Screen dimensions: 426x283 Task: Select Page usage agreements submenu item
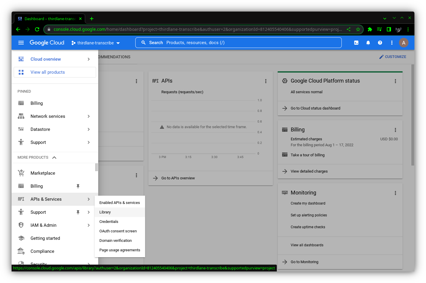(120, 250)
